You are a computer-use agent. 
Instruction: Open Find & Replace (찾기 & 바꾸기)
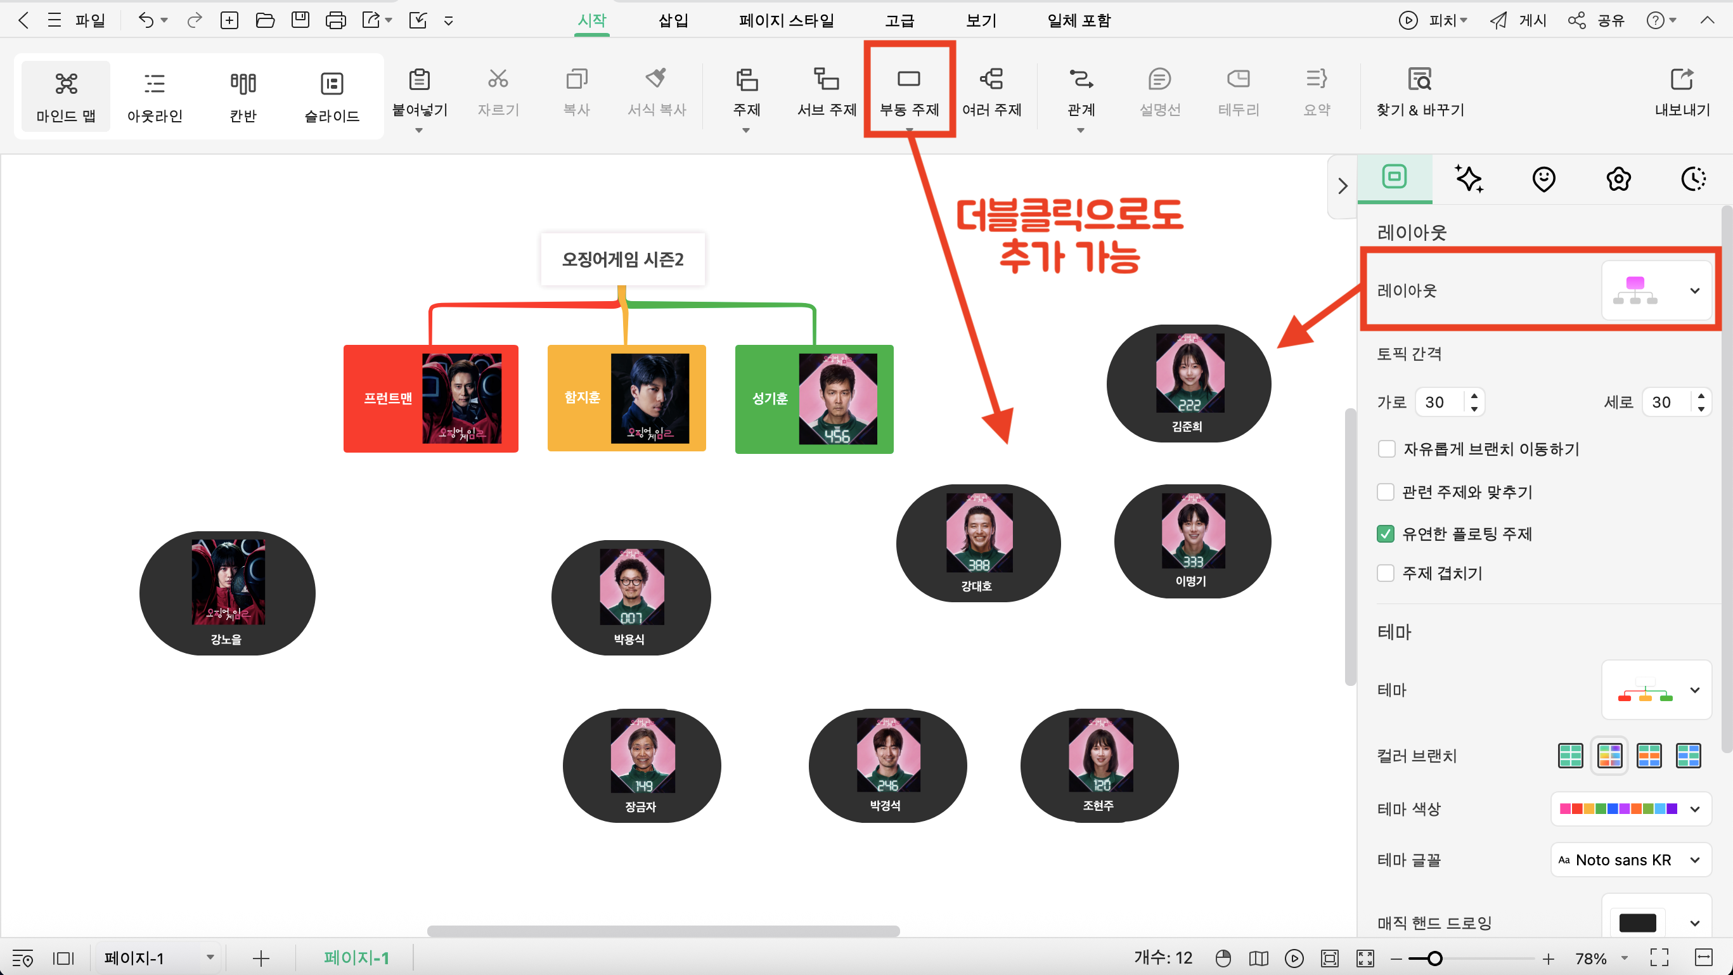coord(1420,91)
